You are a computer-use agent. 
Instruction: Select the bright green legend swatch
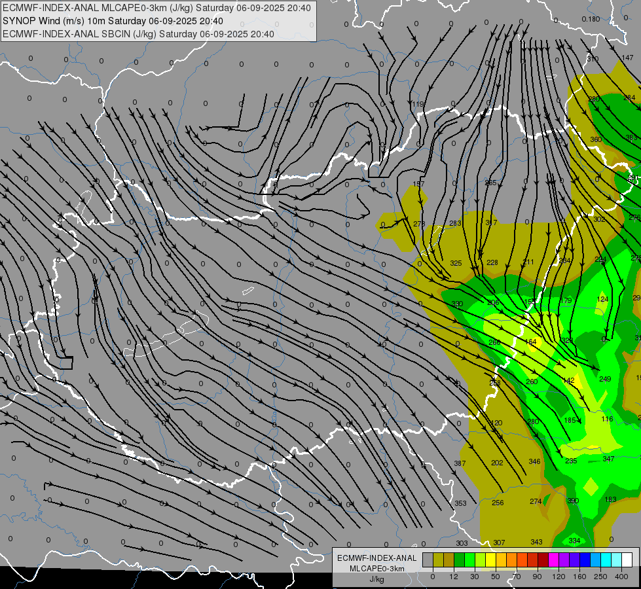469,560
